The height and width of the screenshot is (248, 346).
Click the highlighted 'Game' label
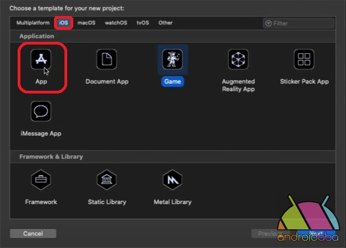[x=172, y=81]
